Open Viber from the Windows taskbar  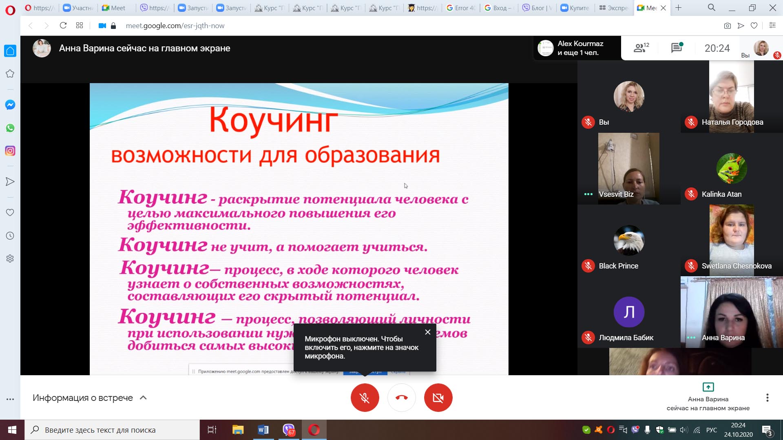click(x=289, y=430)
